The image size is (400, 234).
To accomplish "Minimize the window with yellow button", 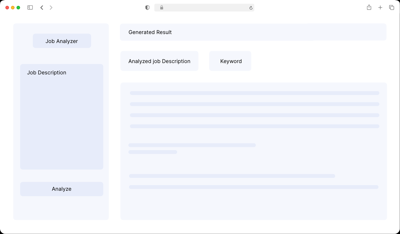I will pyautogui.click(x=13, y=8).
